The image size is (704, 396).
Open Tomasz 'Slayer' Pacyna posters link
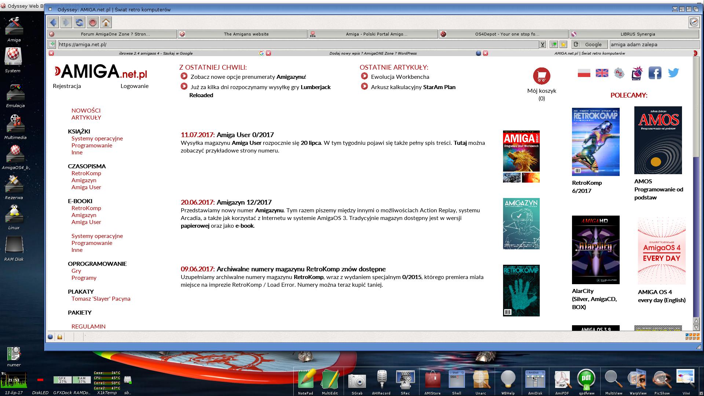click(x=101, y=298)
